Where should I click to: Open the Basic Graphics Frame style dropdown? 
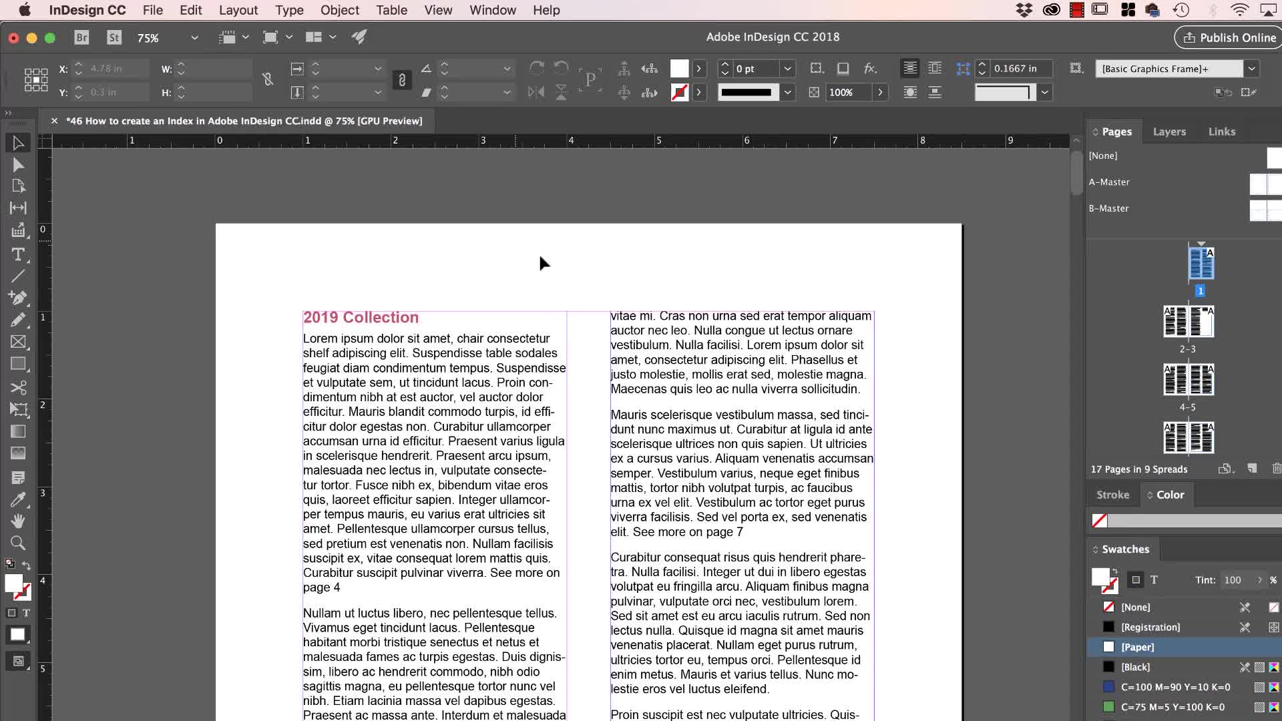click(1252, 68)
